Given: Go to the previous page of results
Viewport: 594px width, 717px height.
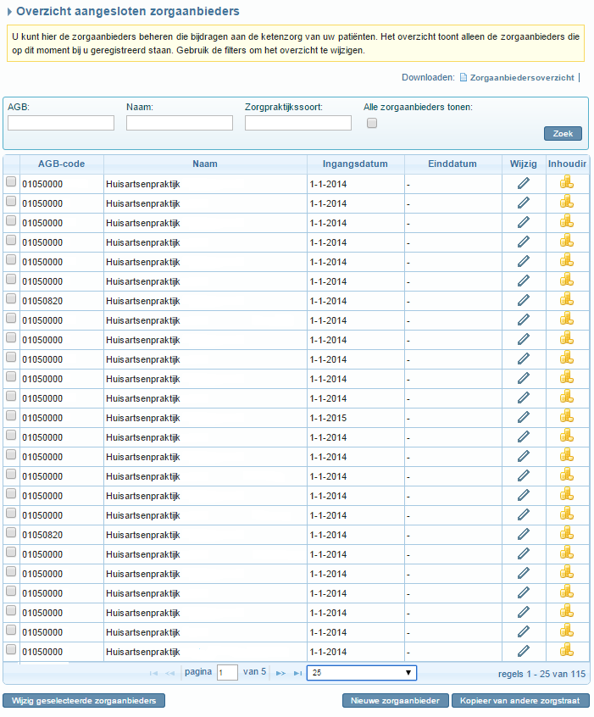Looking at the screenshot, I should (x=170, y=673).
